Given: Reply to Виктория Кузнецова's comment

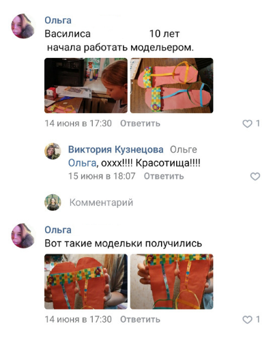Looking at the screenshot, I should [164, 176].
